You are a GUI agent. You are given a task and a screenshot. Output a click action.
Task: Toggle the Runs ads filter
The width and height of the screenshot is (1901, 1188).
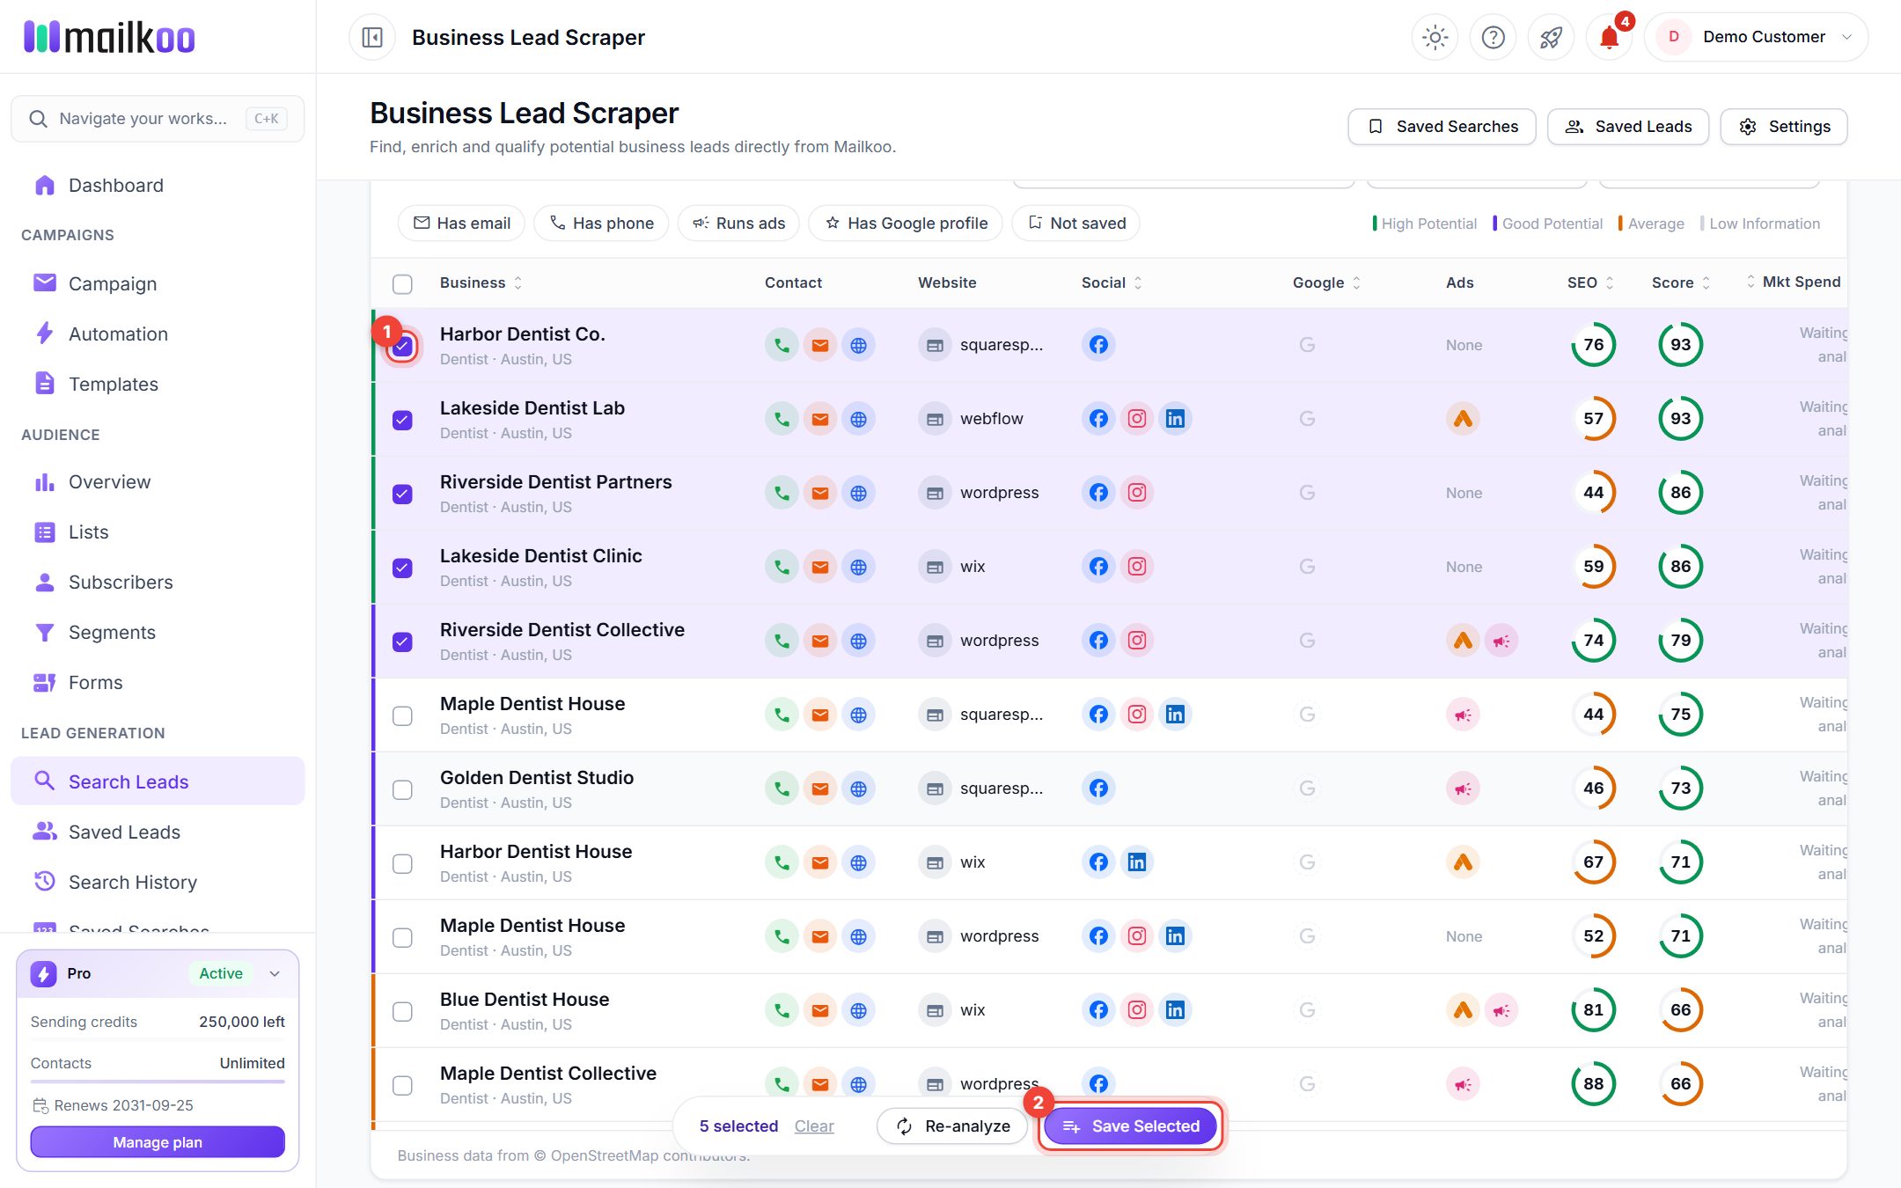point(738,224)
